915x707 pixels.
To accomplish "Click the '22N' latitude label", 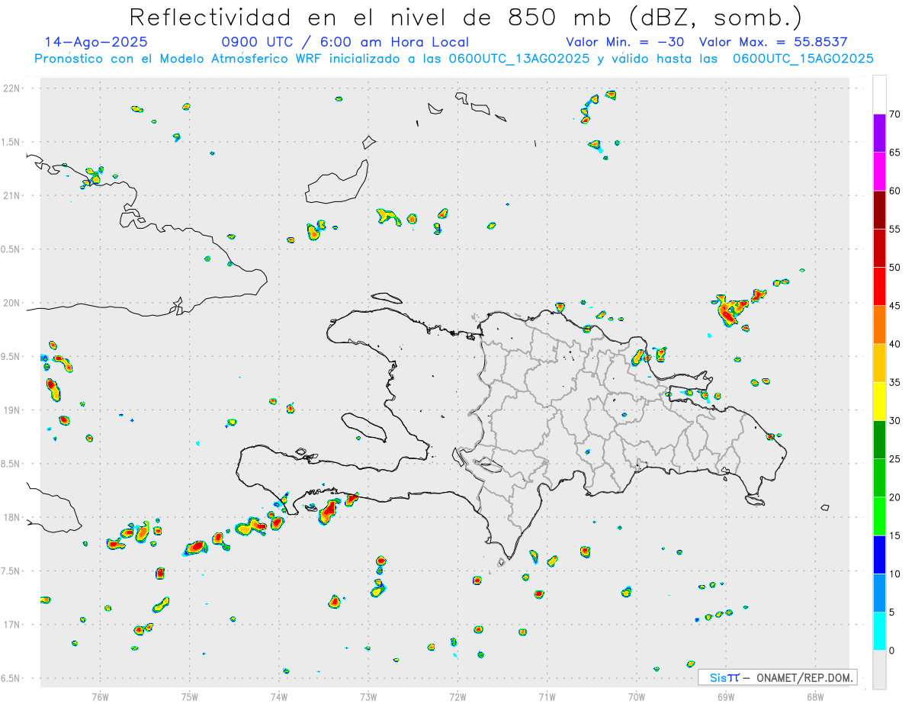I will [x=12, y=88].
